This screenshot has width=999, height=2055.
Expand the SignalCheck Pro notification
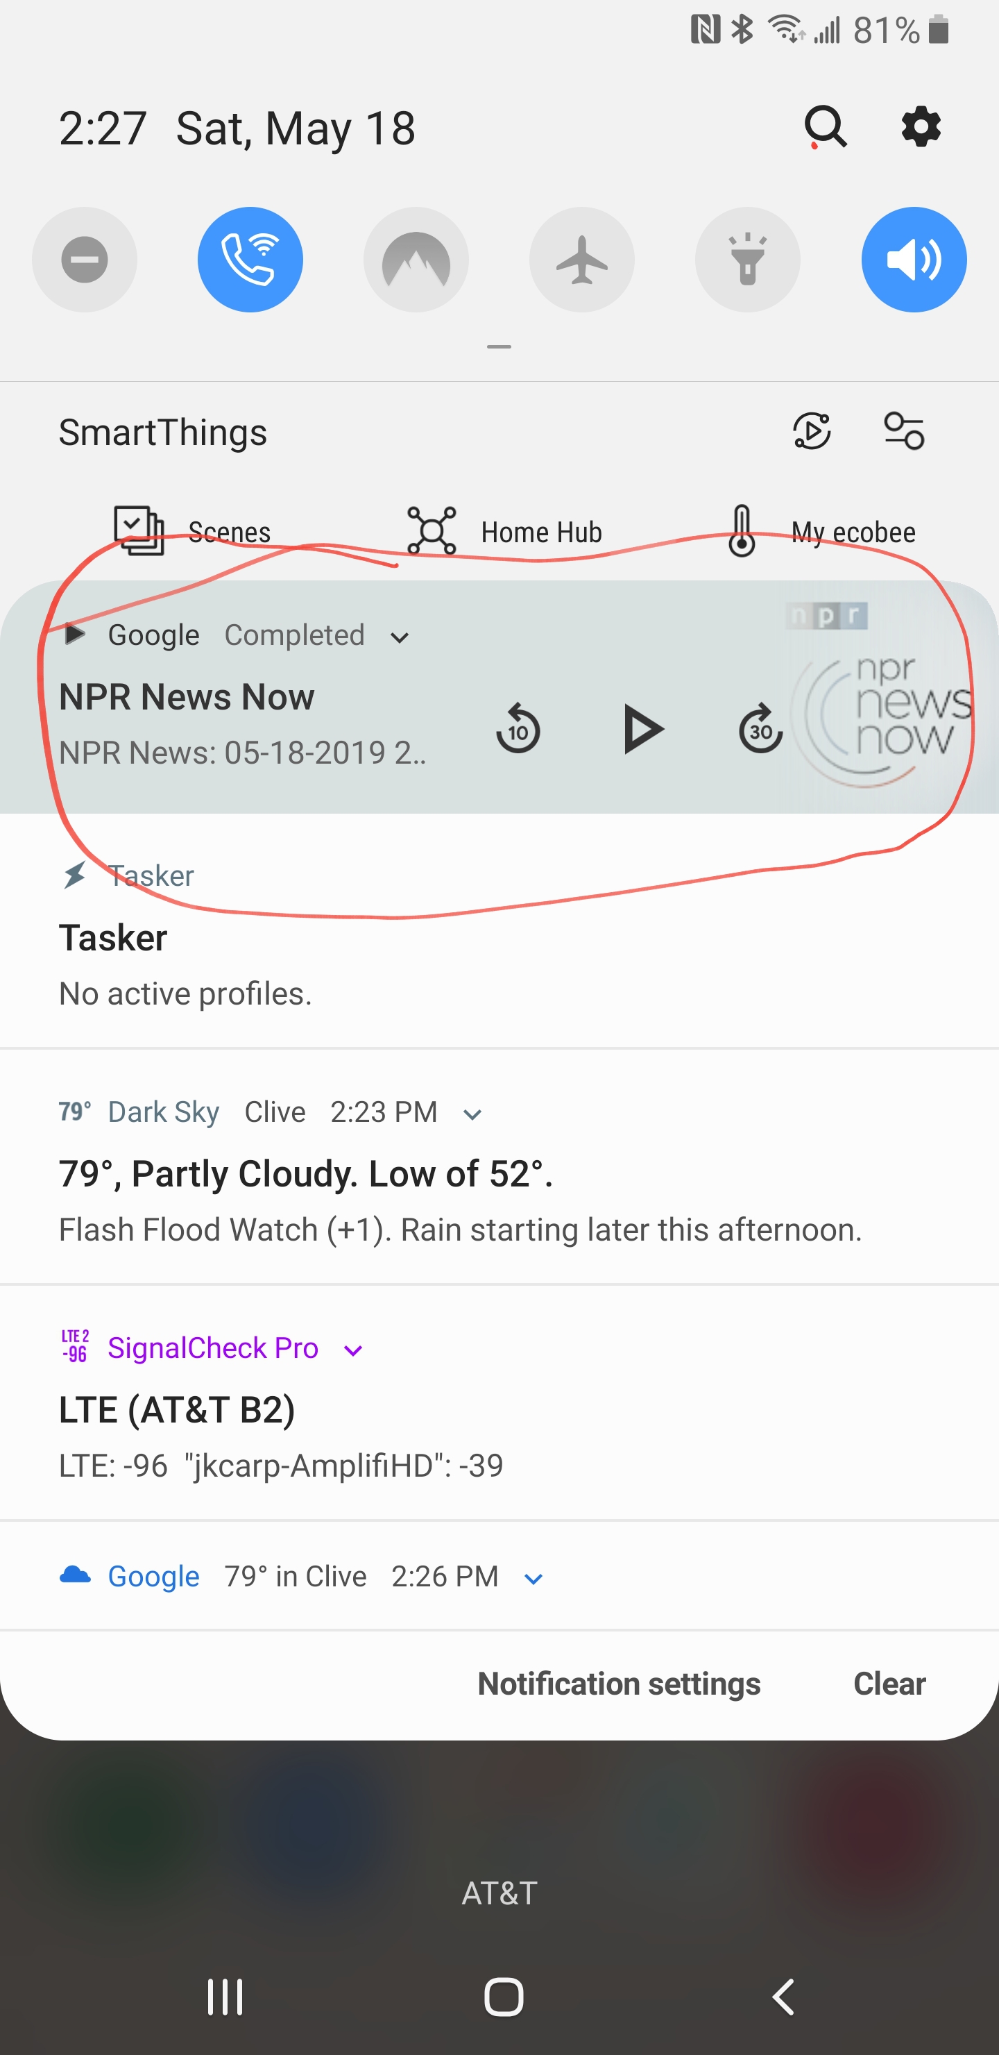(x=353, y=1350)
